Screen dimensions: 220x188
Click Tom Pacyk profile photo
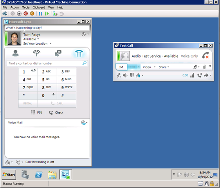[14, 39]
